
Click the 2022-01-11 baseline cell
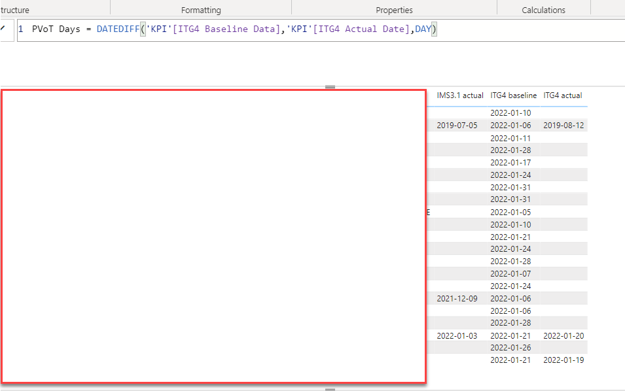click(x=510, y=138)
